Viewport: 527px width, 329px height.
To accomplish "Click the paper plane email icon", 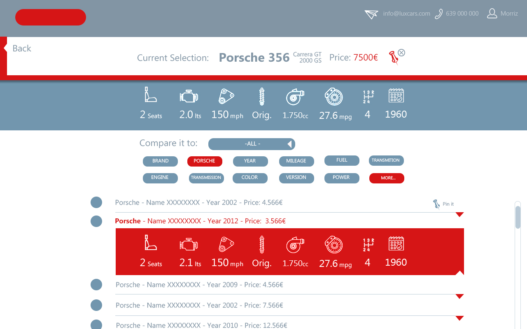I will click(371, 14).
